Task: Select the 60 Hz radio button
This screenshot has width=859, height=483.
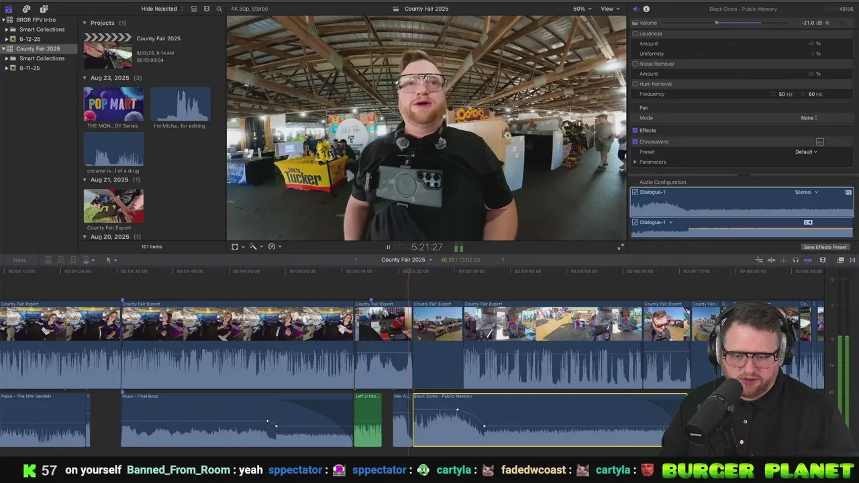Action: (x=803, y=94)
